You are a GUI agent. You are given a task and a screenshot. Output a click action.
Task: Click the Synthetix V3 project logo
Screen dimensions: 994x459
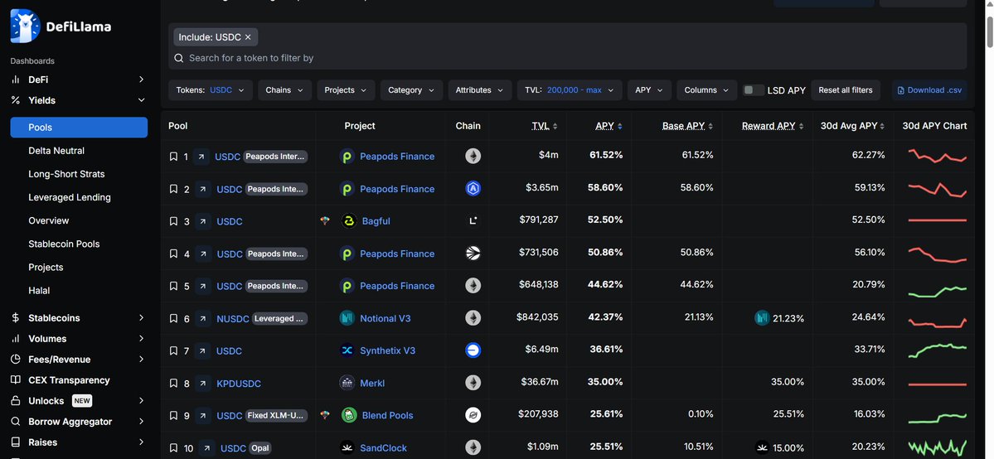tap(347, 350)
